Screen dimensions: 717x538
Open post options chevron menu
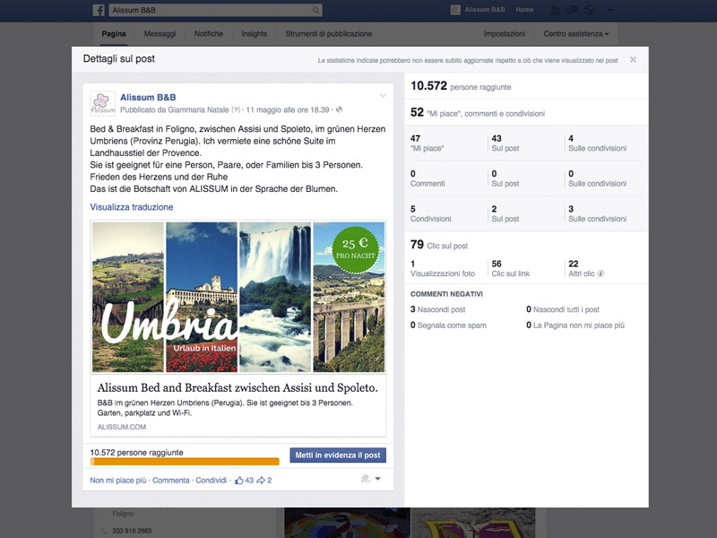pyautogui.click(x=383, y=96)
